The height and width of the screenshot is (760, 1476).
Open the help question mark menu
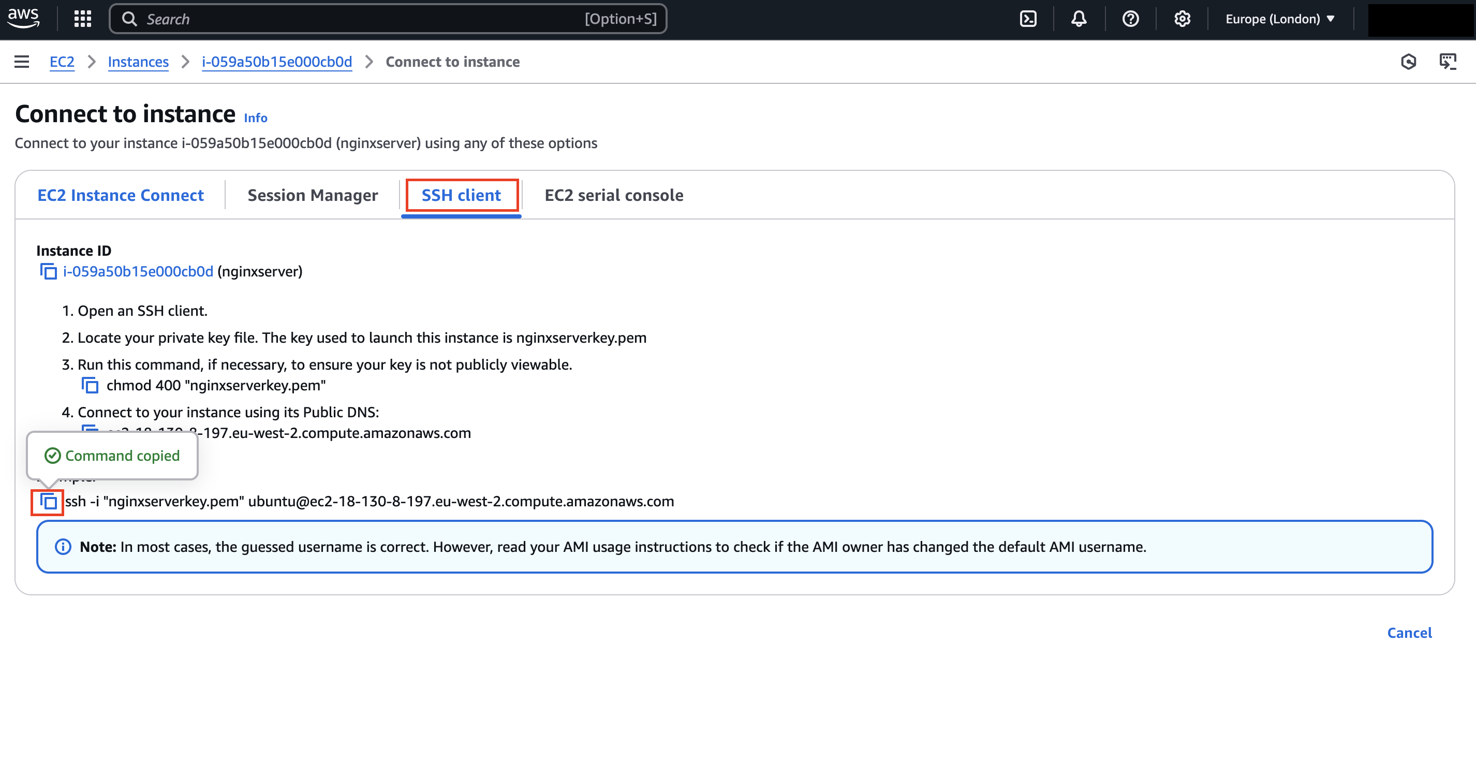click(x=1130, y=19)
